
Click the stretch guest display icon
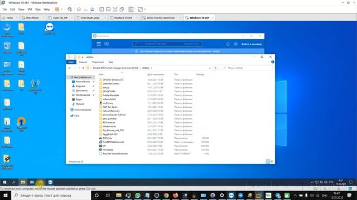140,9
